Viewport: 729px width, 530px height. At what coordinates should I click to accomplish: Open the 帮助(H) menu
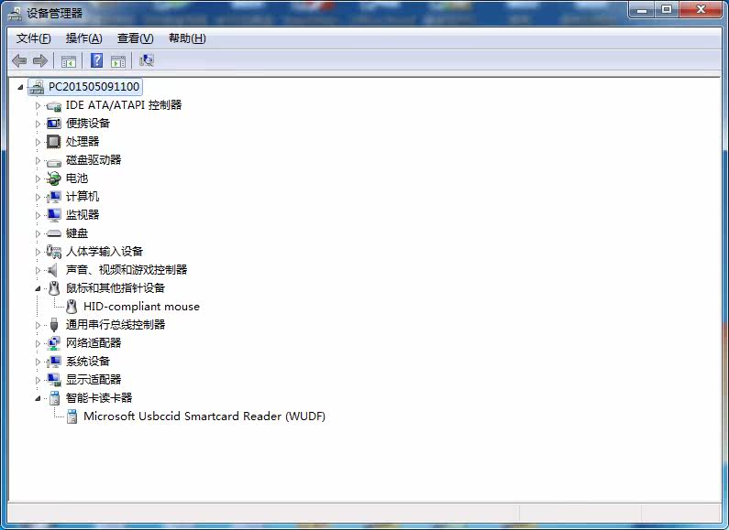tap(187, 38)
